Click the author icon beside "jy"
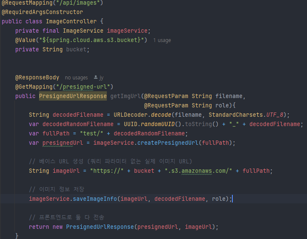Screen dimensions: 307x239 (x=95, y=78)
